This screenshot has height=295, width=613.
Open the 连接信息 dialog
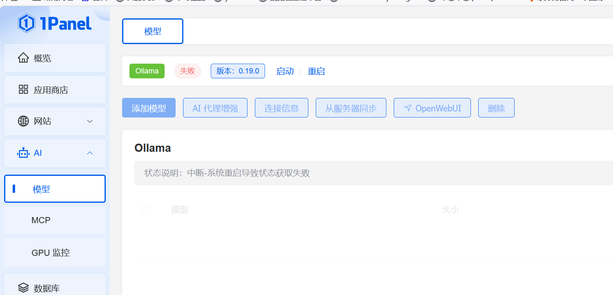pos(281,108)
